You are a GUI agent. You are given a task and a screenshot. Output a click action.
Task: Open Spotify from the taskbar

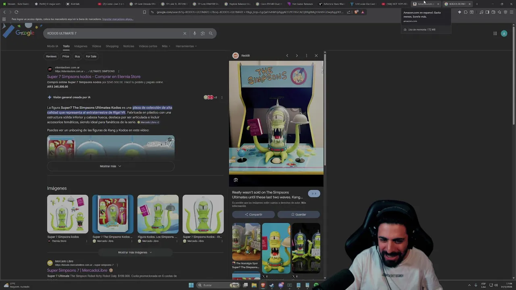[x=316, y=285]
